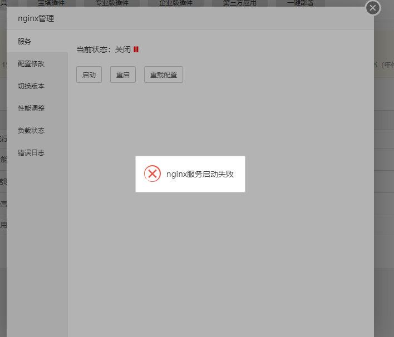Open the 错误日志 tab
This screenshot has height=337, width=394.
(x=37, y=153)
